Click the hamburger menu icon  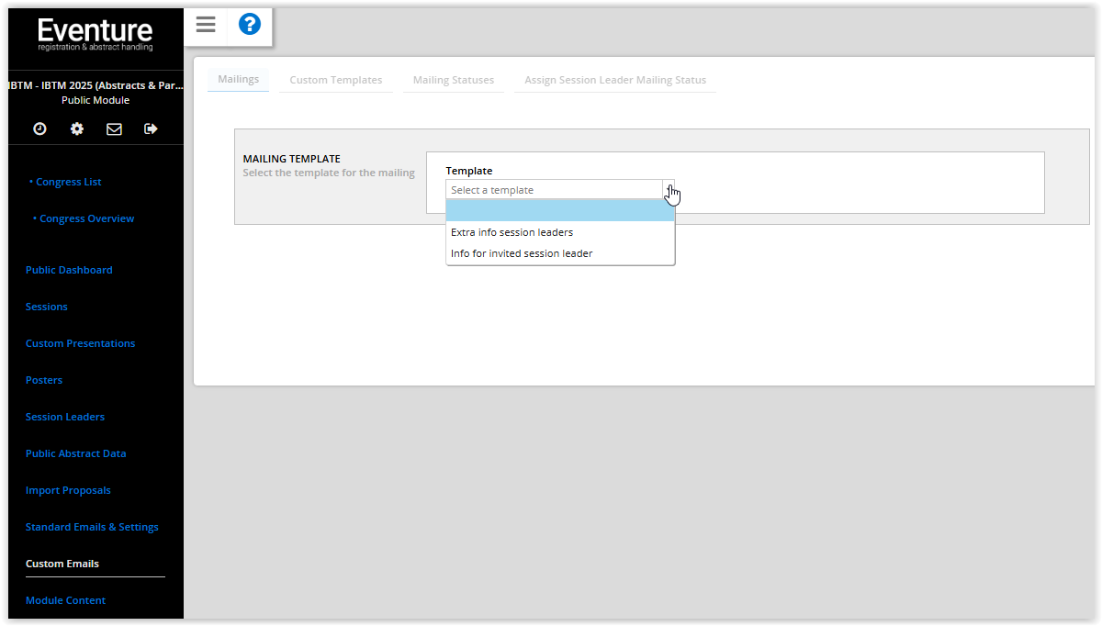[x=206, y=25]
